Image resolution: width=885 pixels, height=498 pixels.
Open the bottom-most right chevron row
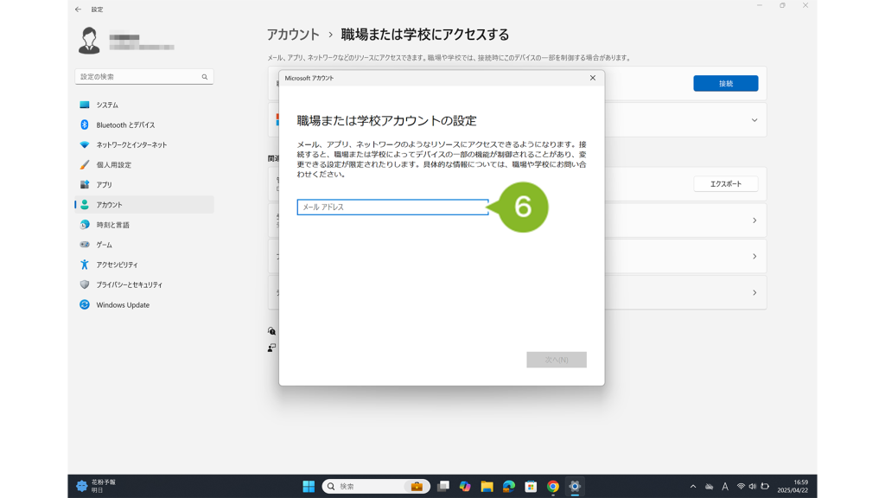click(754, 293)
